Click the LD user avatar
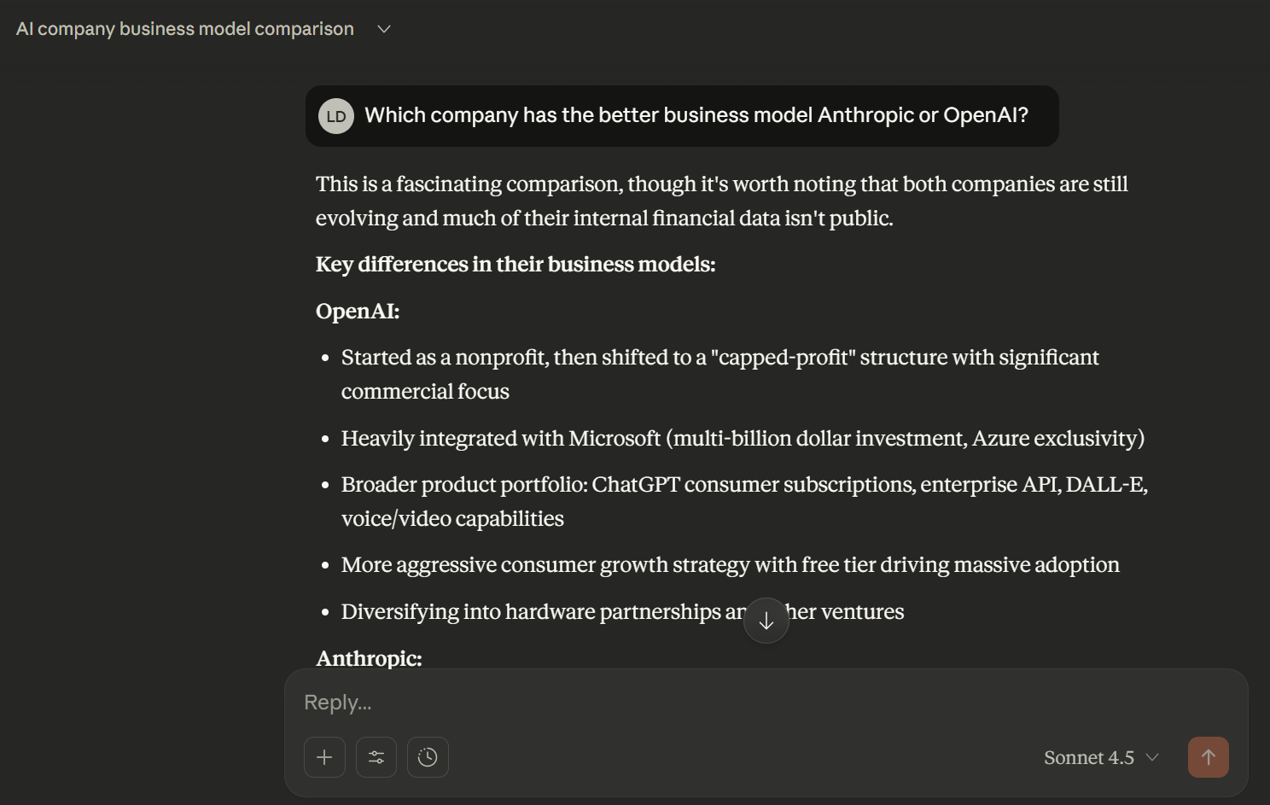This screenshot has height=805, width=1270. click(336, 116)
